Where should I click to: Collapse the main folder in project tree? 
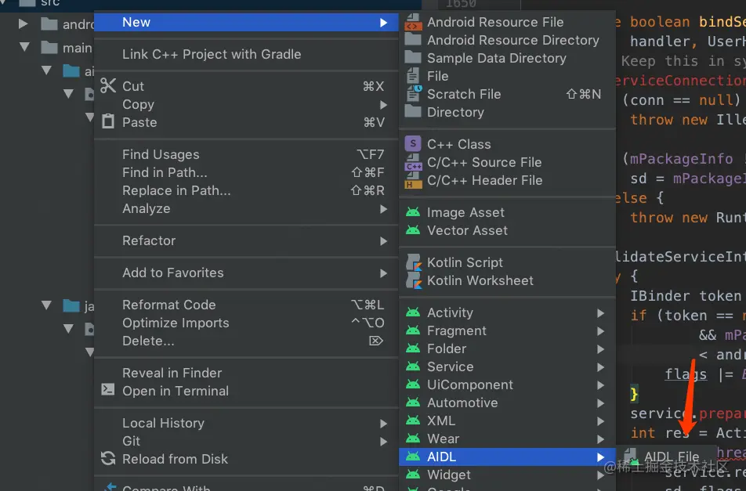(24, 46)
